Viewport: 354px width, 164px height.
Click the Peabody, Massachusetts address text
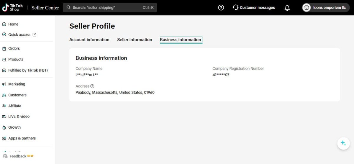tap(115, 92)
